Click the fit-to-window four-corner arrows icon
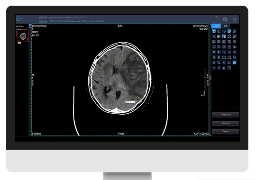Image resolution: width=255 pixels, height=180 pixels. pyautogui.click(x=229, y=36)
